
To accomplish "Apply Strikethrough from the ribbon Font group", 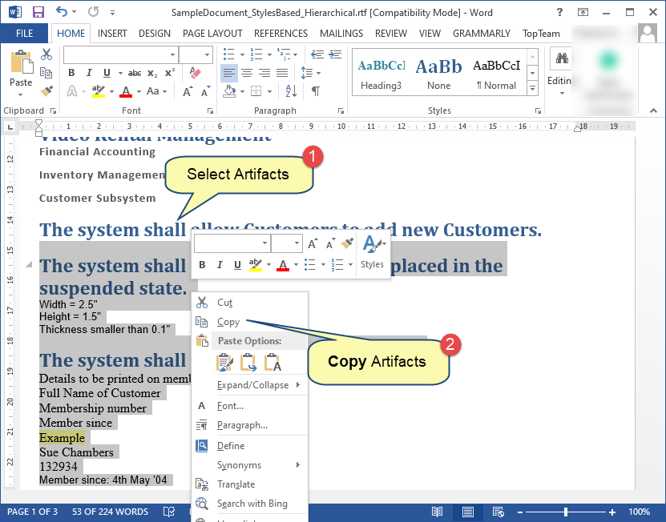I will 135,73.
